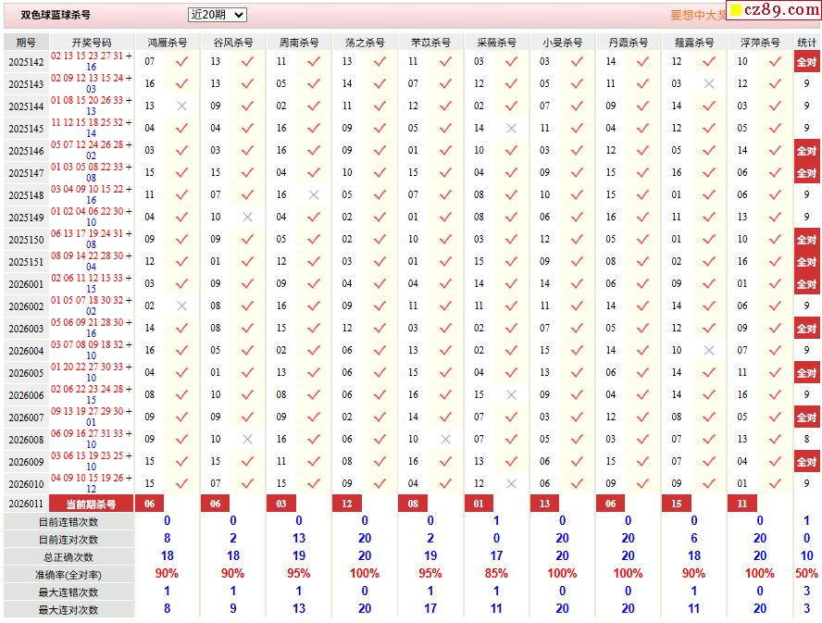This screenshot has width=822, height=623.
Task: Click the X mark in 采薇杀号 row 2026010
Action: 511,484
